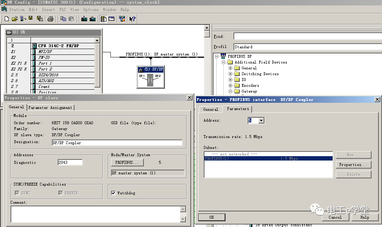The width and height of the screenshot is (382, 227).
Task: Click the Upload from Module icon
Action: [x=93, y=19]
